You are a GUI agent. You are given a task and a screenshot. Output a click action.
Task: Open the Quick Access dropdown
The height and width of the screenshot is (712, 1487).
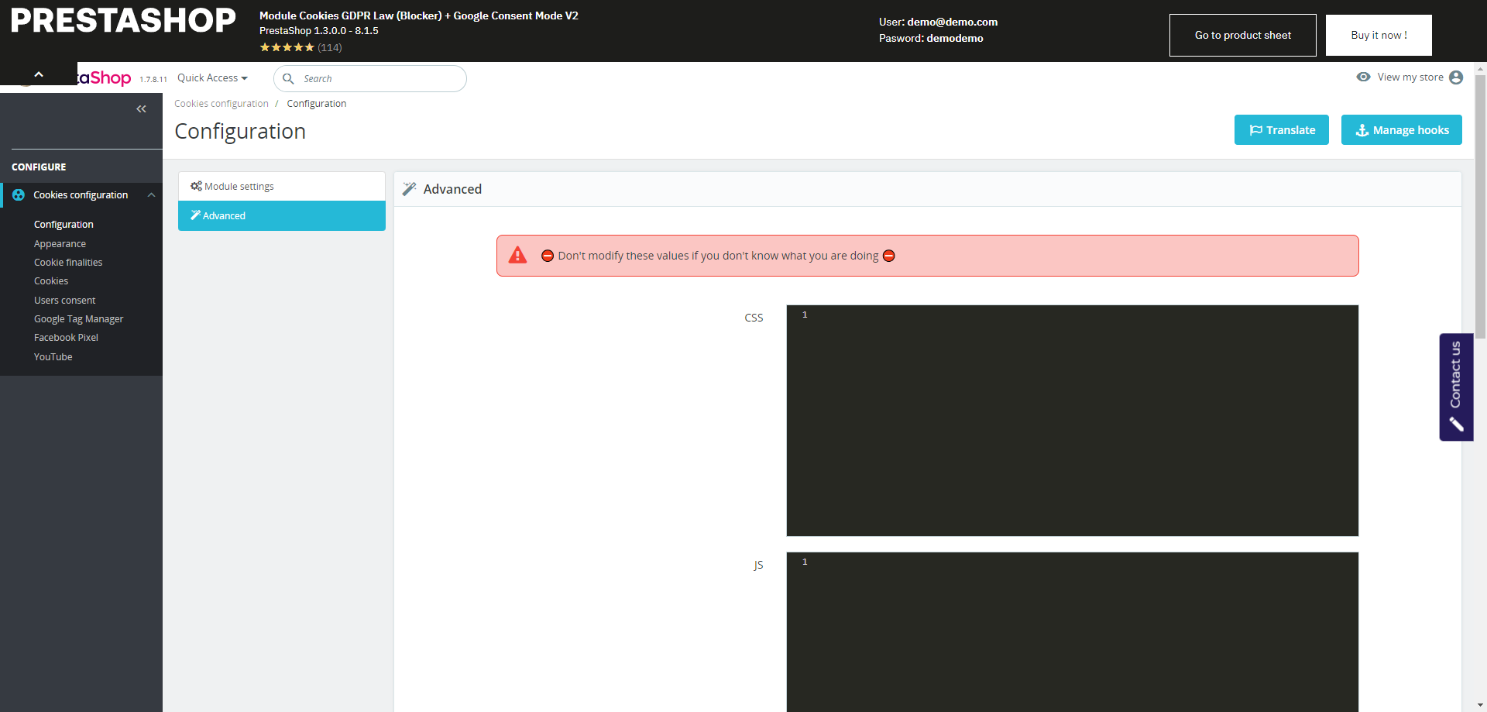point(212,78)
